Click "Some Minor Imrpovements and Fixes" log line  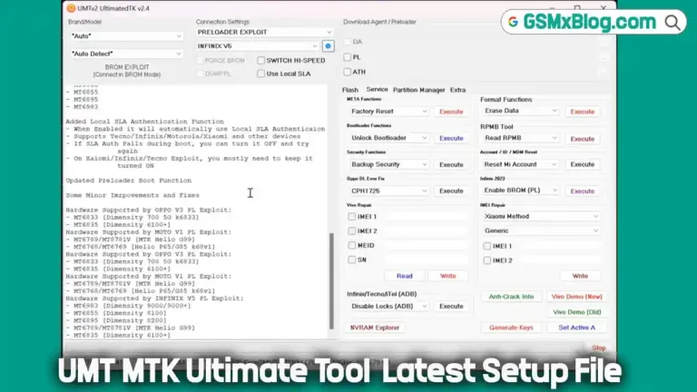click(x=133, y=195)
